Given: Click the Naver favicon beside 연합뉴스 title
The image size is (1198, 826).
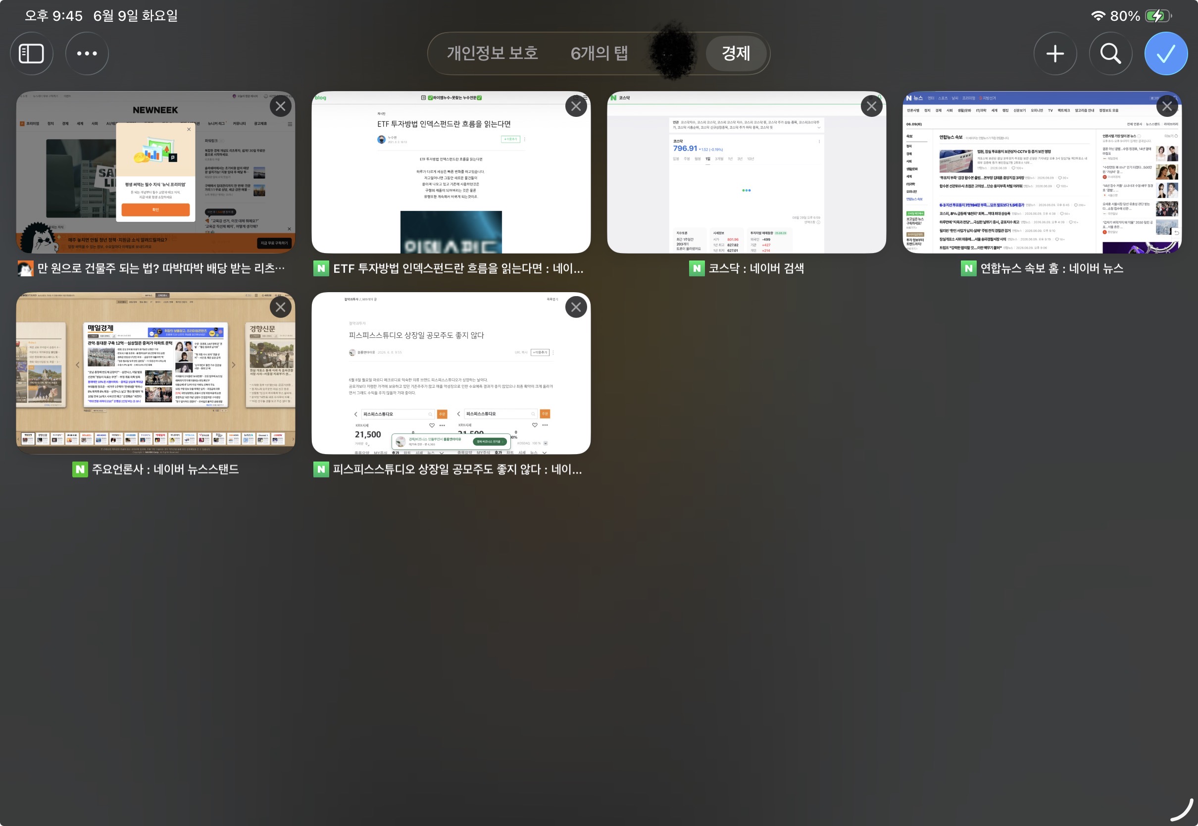Looking at the screenshot, I should [968, 268].
